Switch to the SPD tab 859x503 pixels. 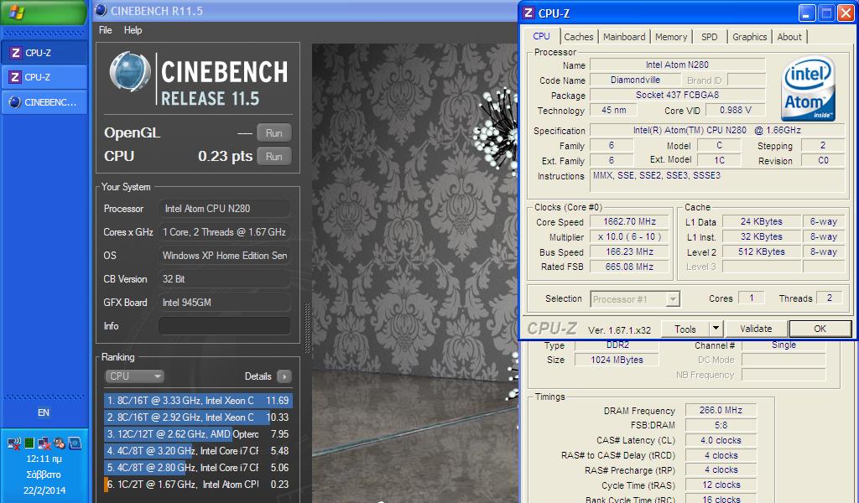click(710, 37)
